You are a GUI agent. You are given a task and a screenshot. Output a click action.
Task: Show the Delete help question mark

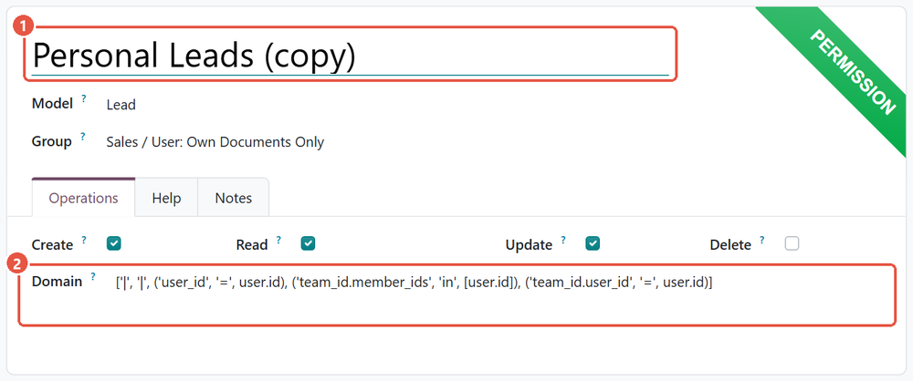coord(762,240)
